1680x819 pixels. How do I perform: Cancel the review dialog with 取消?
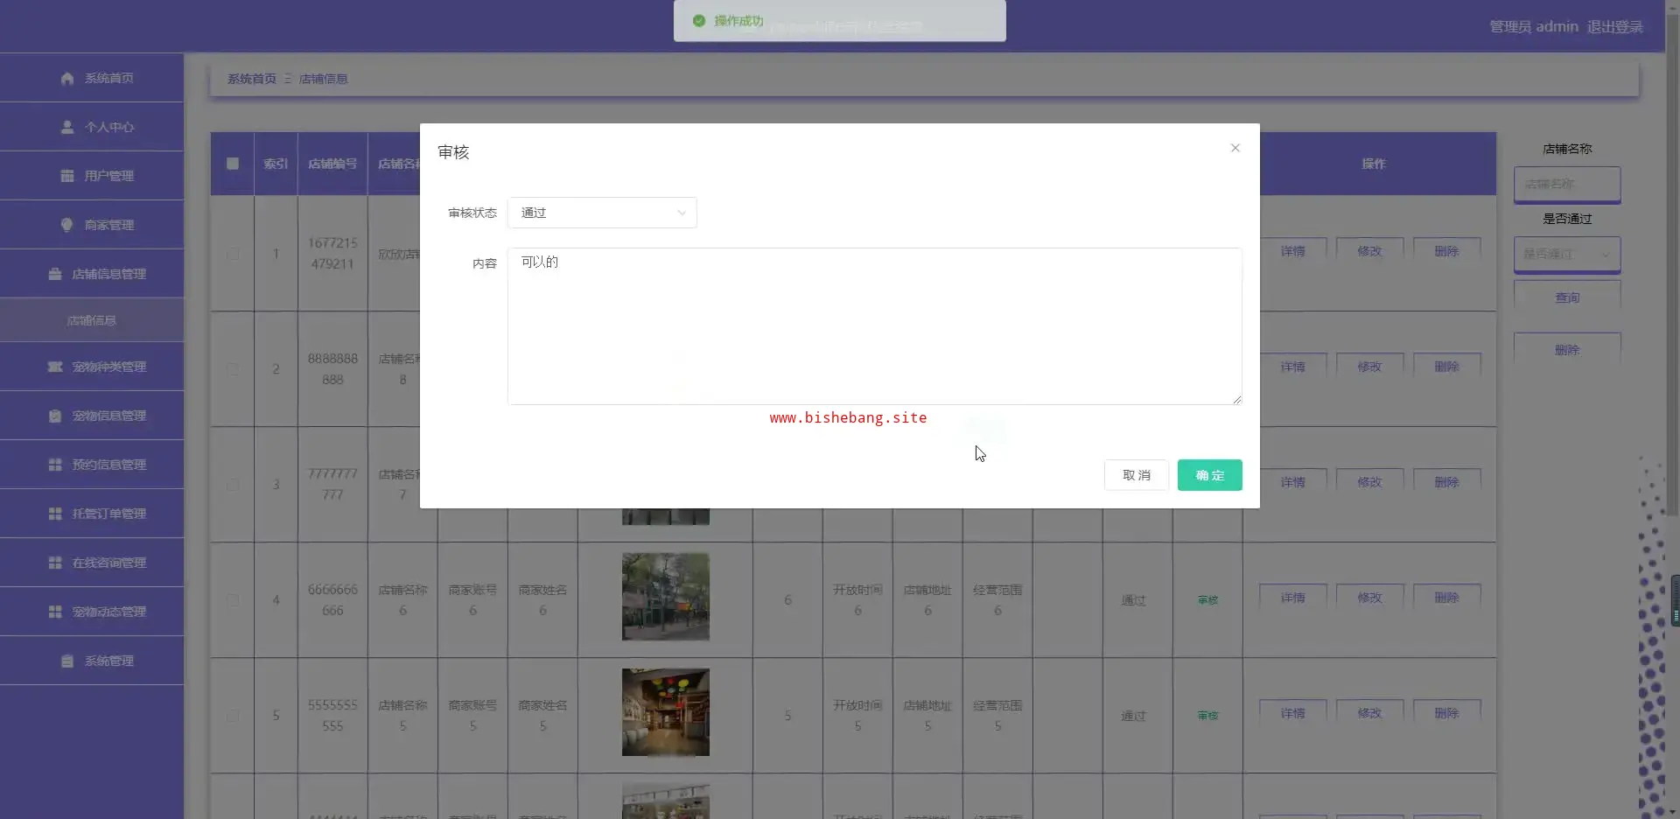coord(1137,475)
